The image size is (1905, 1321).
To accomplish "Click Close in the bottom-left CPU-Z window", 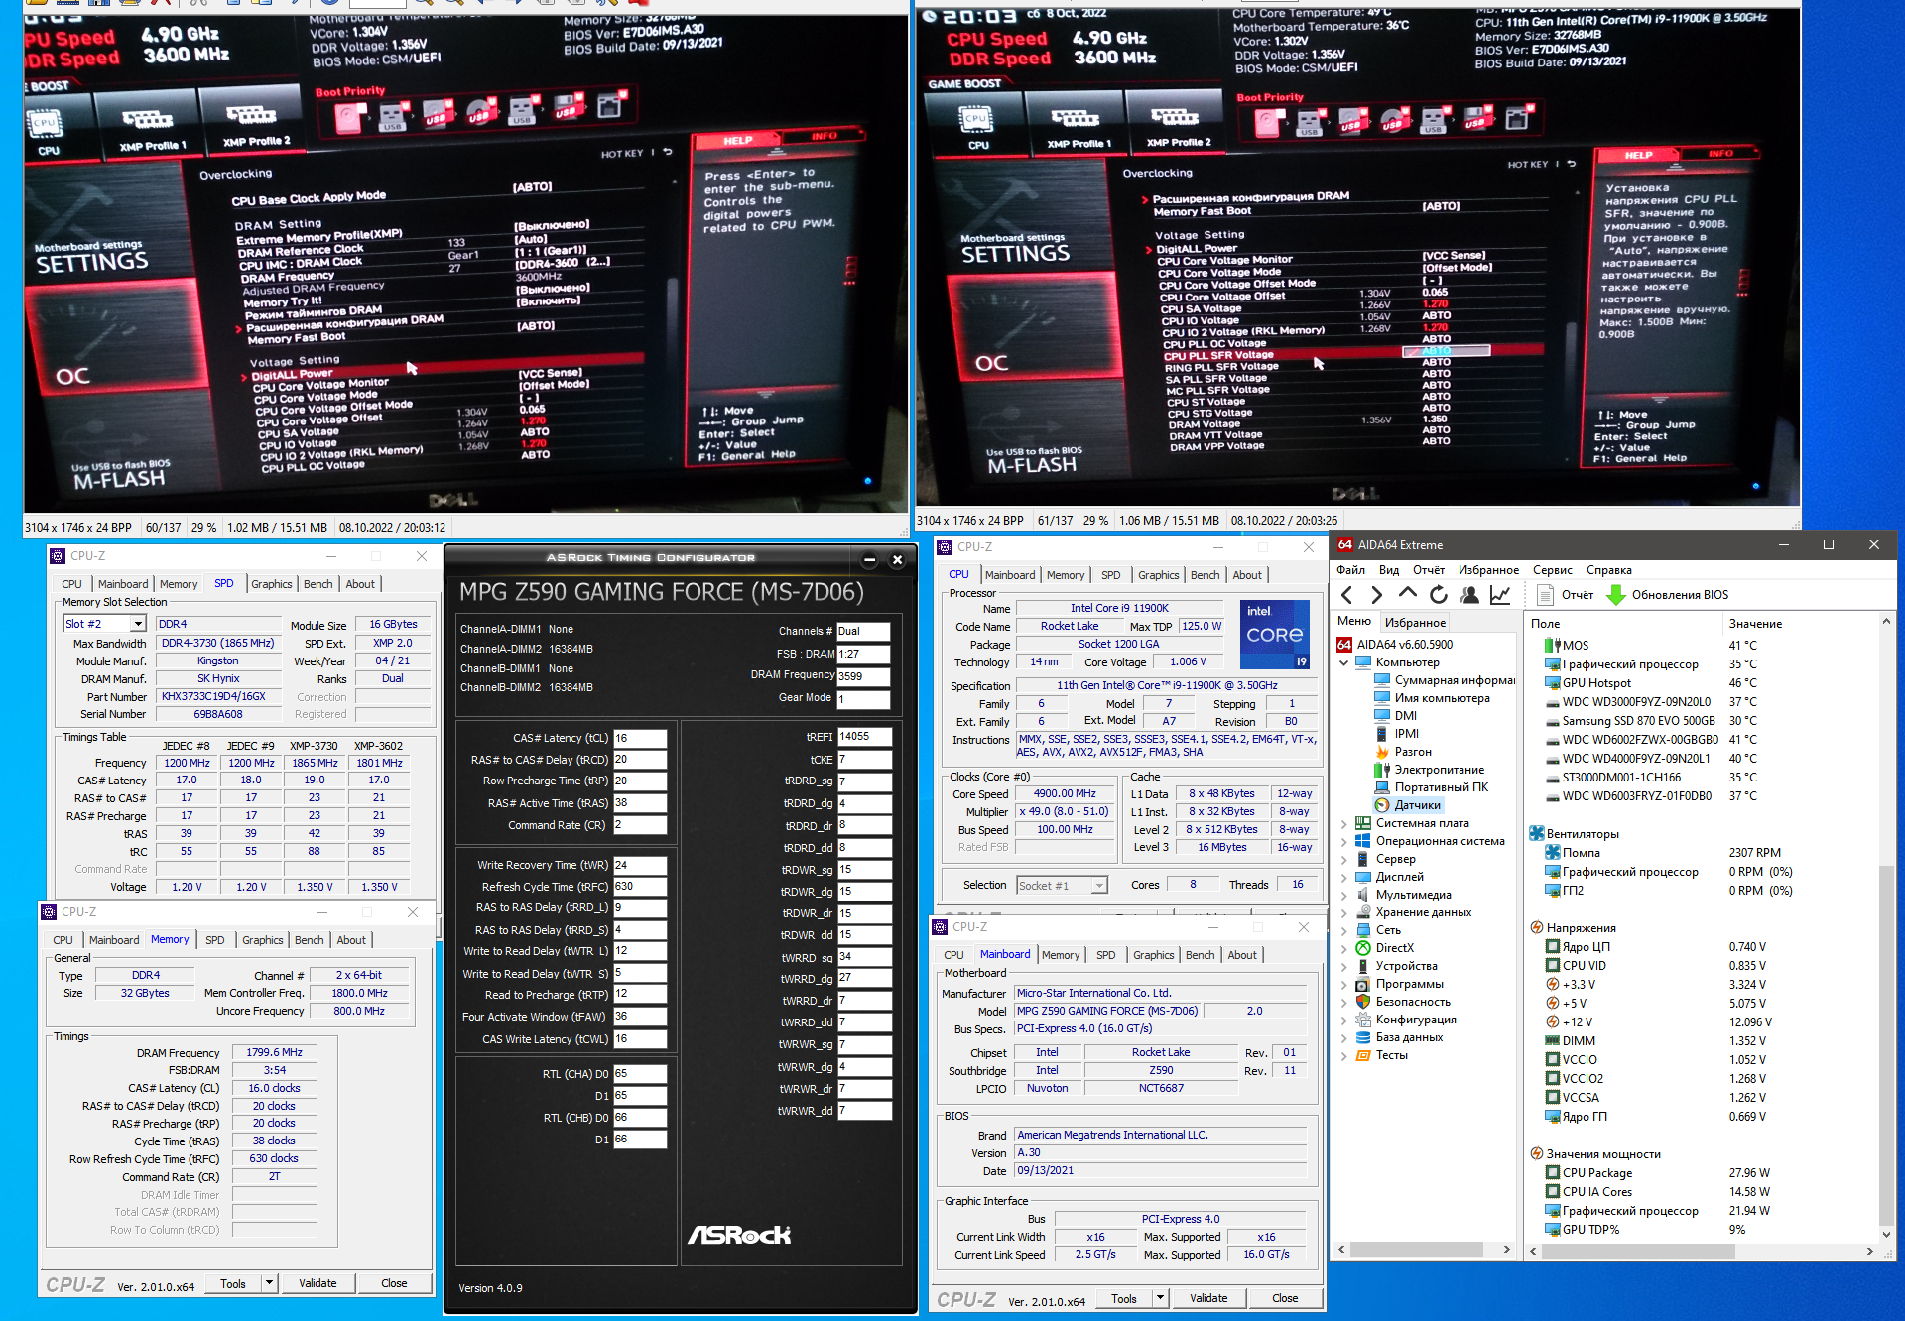I will [x=394, y=1283].
